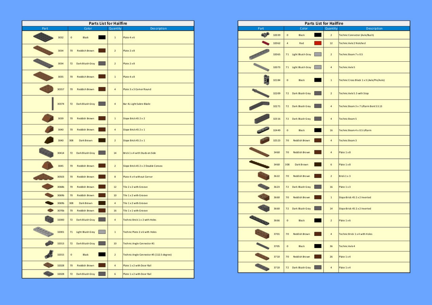Select the description "Technic Plate 2 x 6 with Holes"

click(x=140, y=232)
